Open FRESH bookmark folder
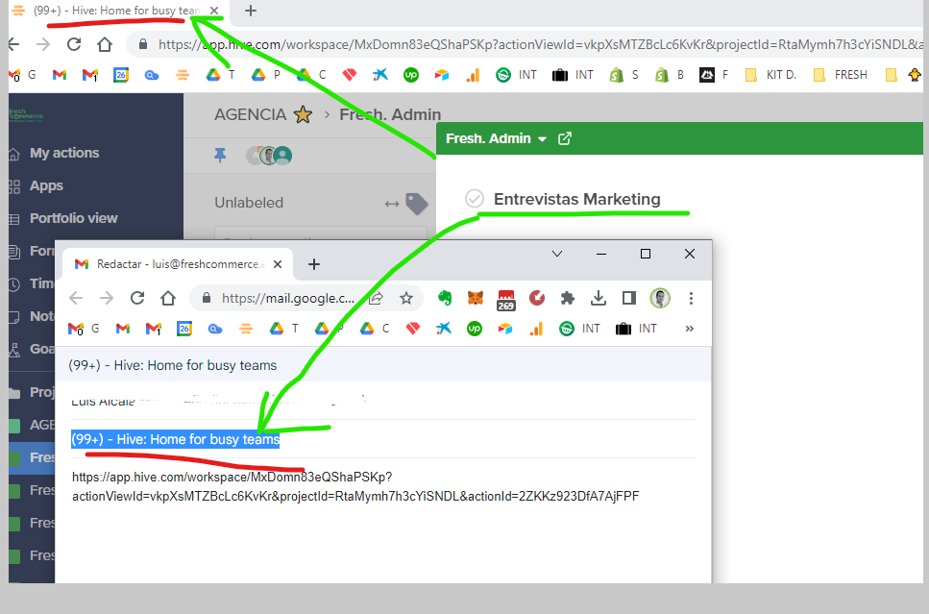The width and height of the screenshot is (929, 614). point(842,75)
